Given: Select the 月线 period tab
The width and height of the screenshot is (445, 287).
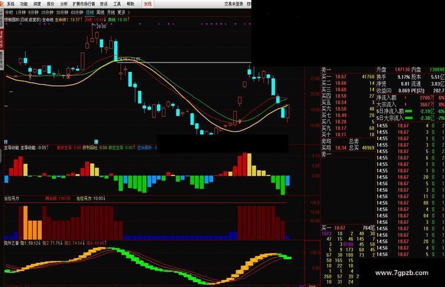Looking at the screenshot, I should [x=111, y=12].
